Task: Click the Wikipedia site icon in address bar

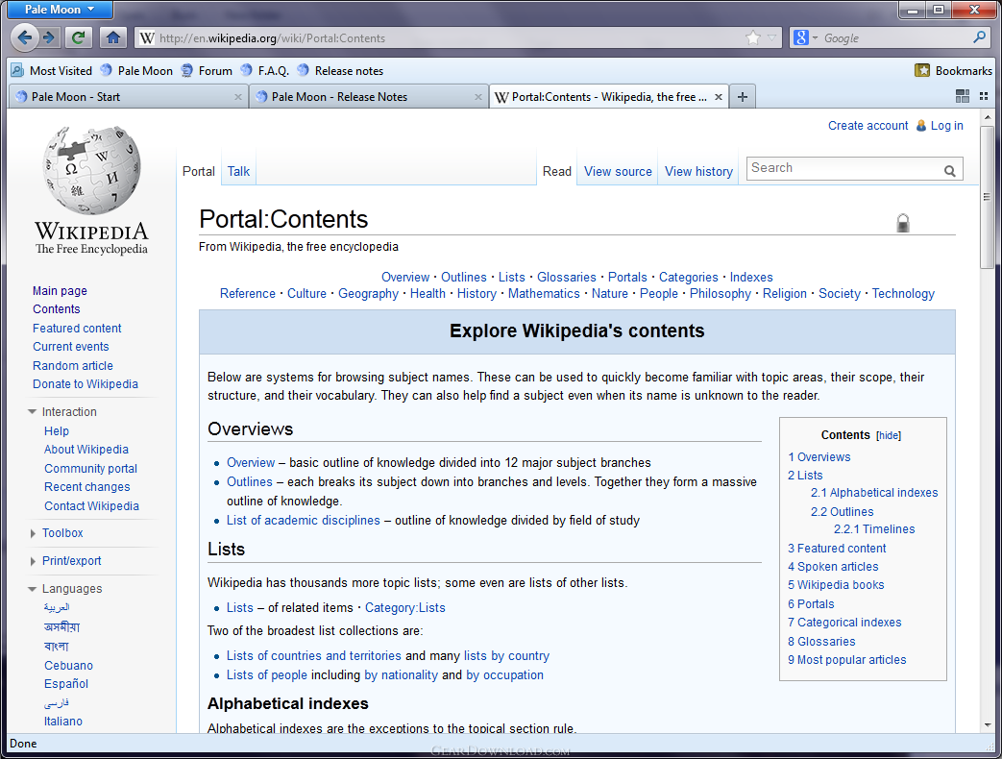Action: tap(147, 38)
